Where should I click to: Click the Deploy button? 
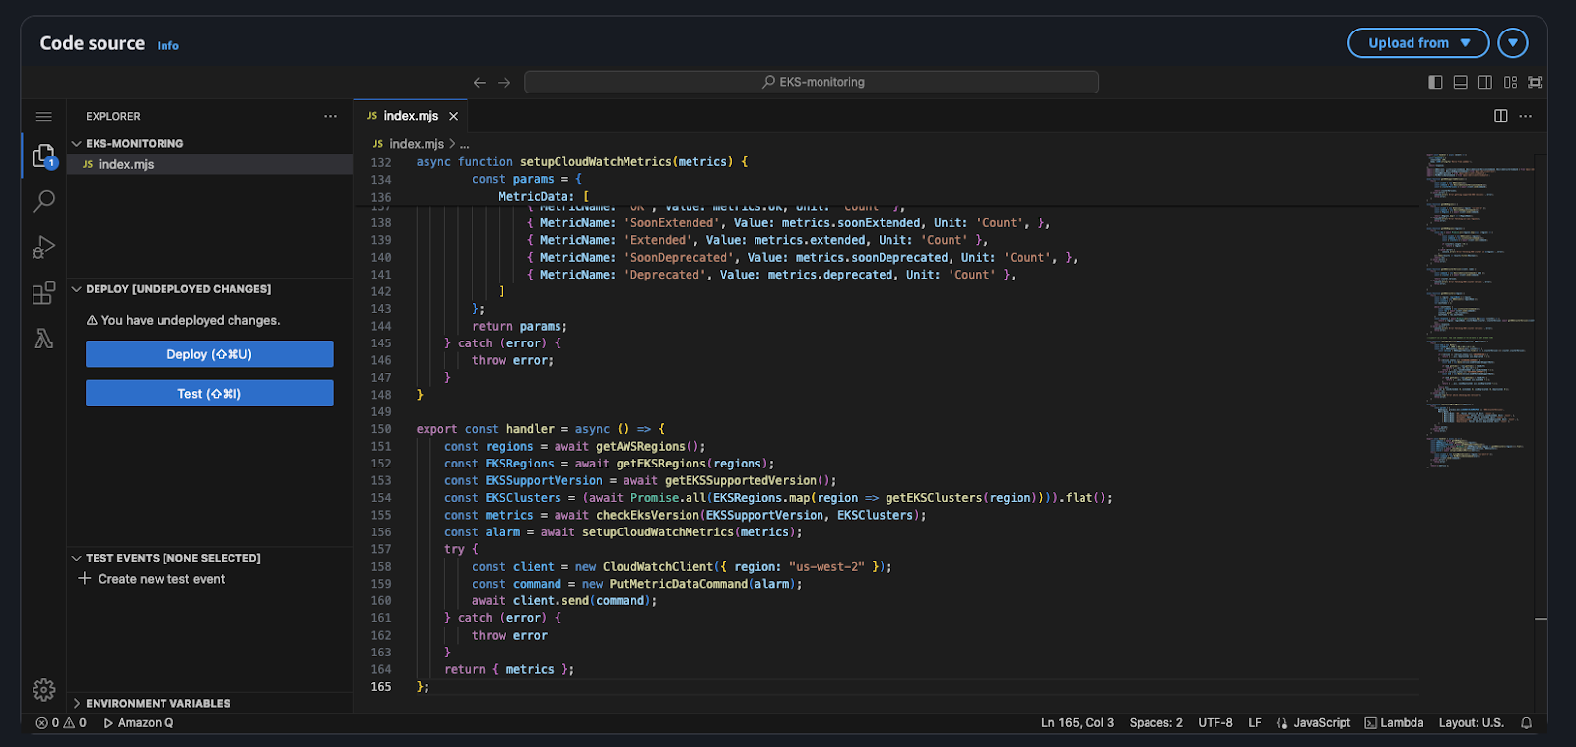(x=210, y=354)
